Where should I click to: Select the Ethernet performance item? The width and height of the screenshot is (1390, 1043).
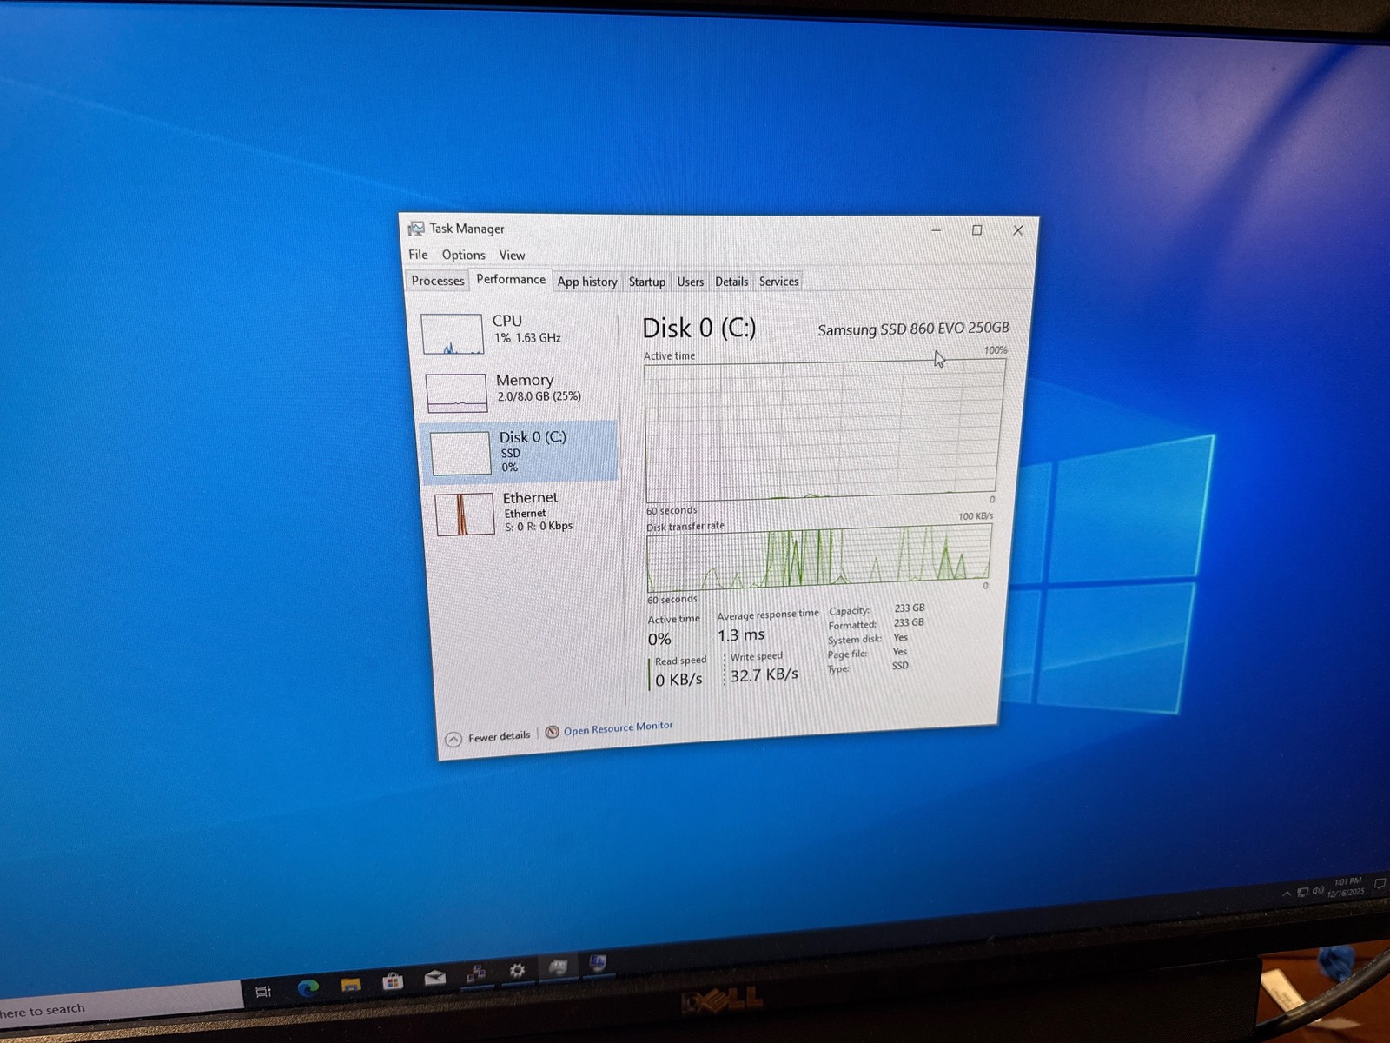526,513
